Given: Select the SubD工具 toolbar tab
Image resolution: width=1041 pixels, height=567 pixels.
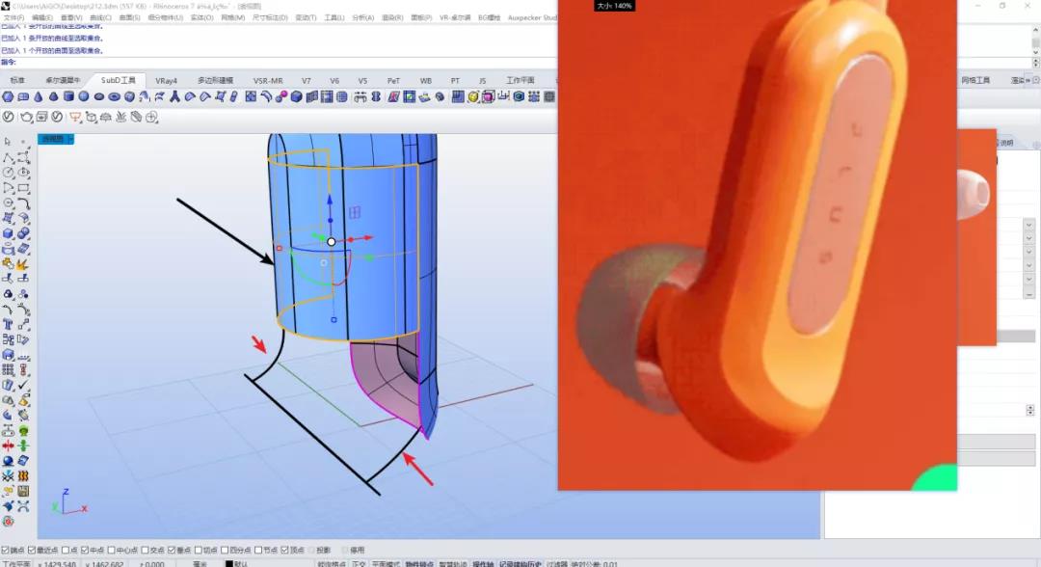Looking at the screenshot, I should (119, 80).
